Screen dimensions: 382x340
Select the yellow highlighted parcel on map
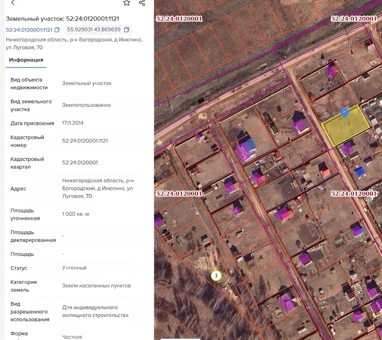[x=345, y=126]
